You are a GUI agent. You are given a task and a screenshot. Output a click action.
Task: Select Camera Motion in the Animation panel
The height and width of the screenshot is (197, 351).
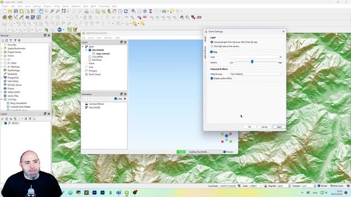[97, 104]
